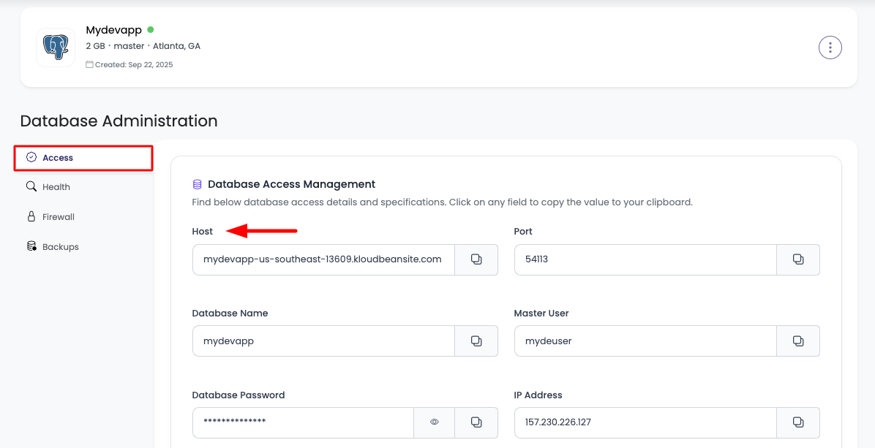
Task: Copy the Database Password to clipboard
Action: click(476, 422)
